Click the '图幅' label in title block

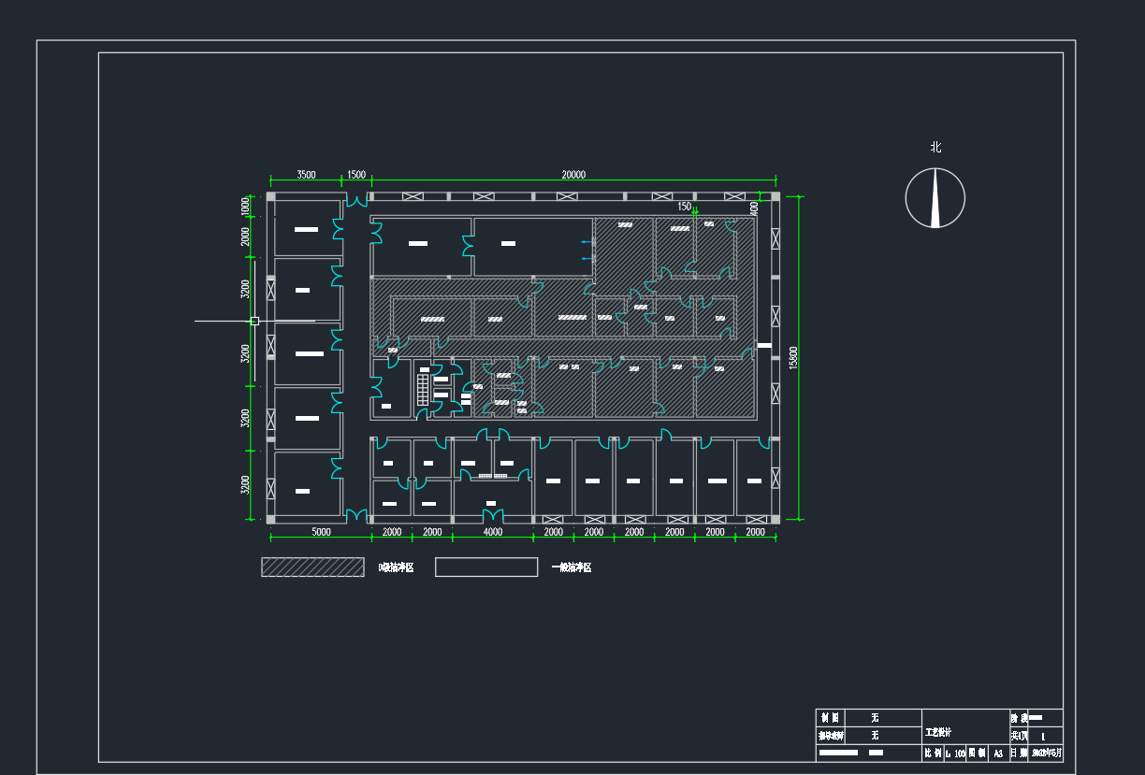[x=977, y=753]
